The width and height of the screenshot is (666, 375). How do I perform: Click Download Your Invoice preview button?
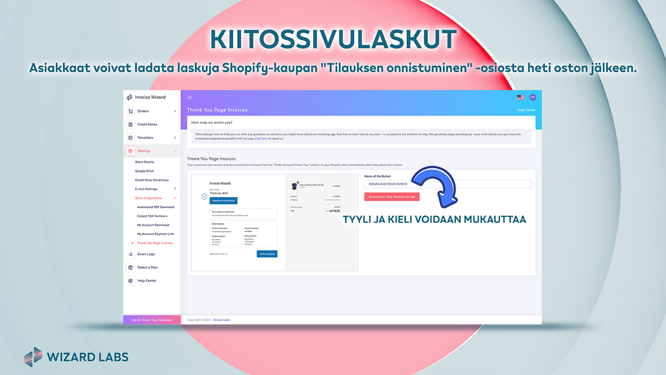tap(223, 201)
